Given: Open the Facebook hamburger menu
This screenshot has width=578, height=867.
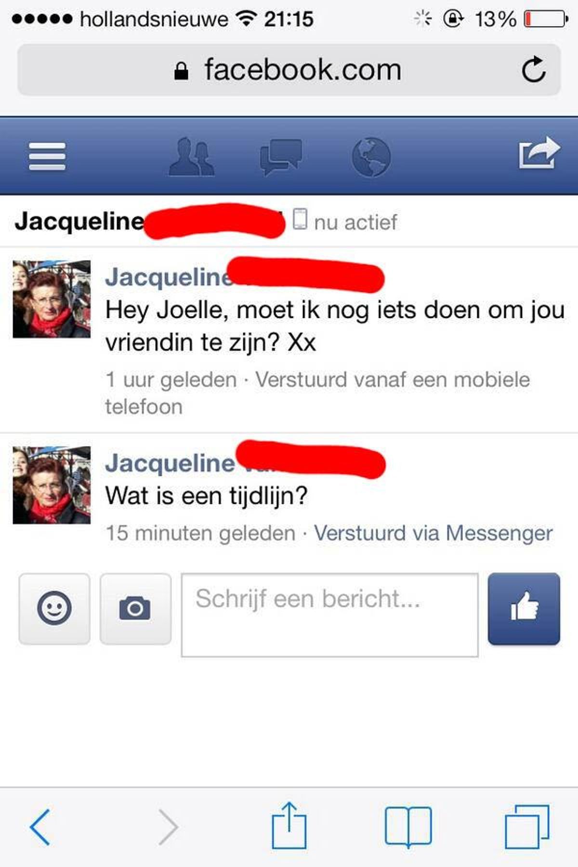Looking at the screenshot, I should [x=47, y=156].
